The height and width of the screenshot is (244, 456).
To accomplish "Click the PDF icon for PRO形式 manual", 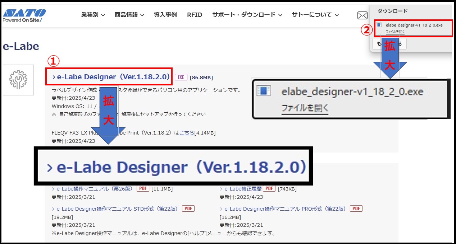I will (x=356, y=208).
